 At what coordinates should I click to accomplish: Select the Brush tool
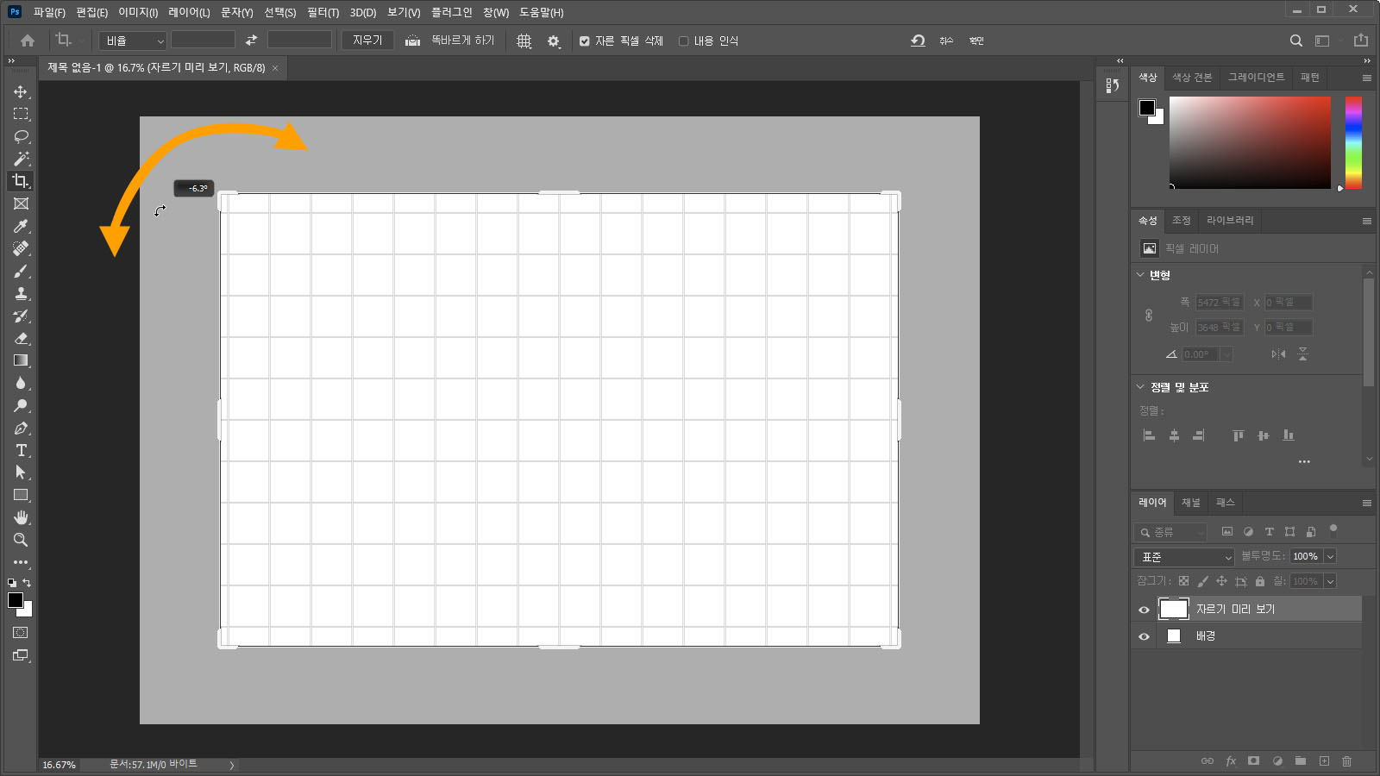click(21, 271)
